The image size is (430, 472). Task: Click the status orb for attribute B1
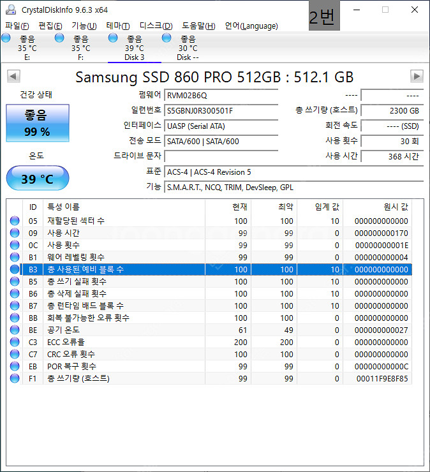pyautogui.click(x=15, y=257)
